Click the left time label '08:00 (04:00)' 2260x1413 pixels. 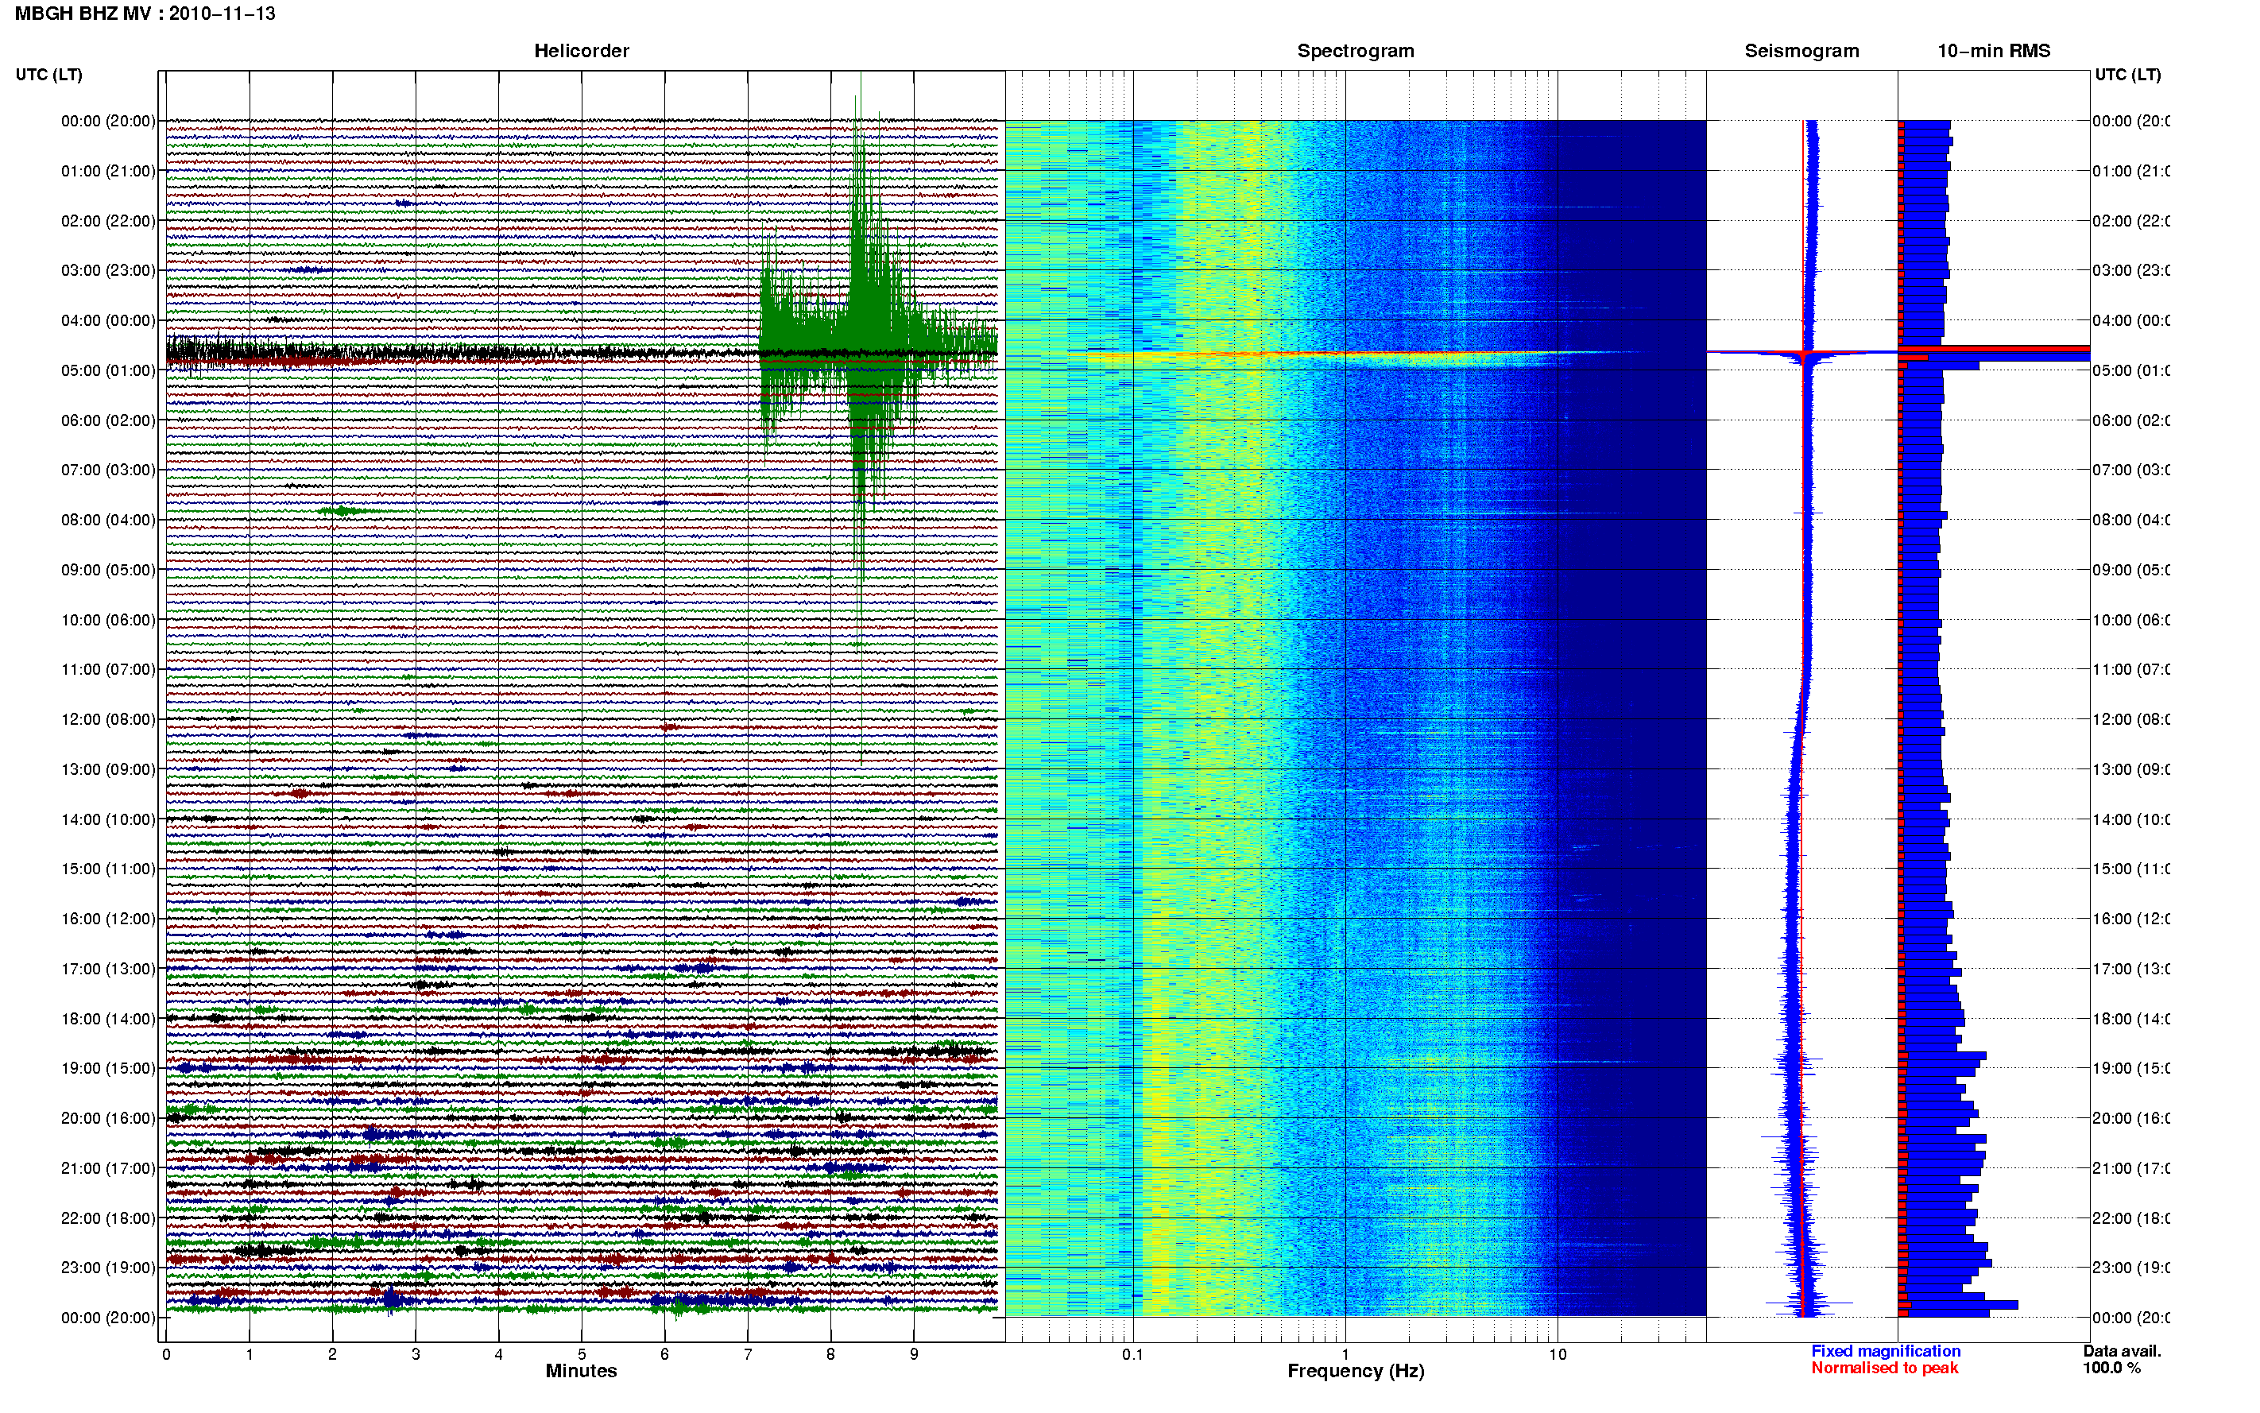tap(108, 520)
